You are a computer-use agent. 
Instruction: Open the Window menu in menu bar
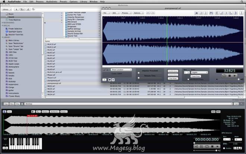(x=94, y=1)
